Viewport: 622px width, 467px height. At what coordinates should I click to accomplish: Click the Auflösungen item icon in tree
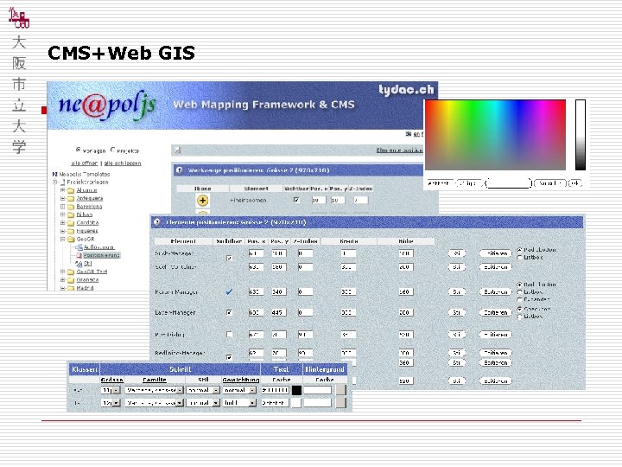[x=79, y=247]
